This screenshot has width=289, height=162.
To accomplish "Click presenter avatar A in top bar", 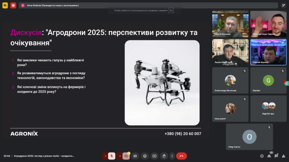I will (23, 5).
